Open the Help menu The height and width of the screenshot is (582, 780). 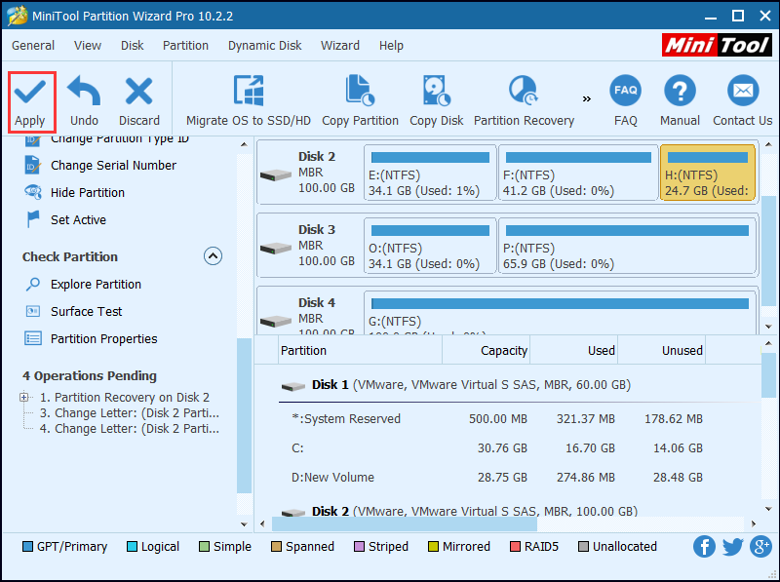click(391, 45)
